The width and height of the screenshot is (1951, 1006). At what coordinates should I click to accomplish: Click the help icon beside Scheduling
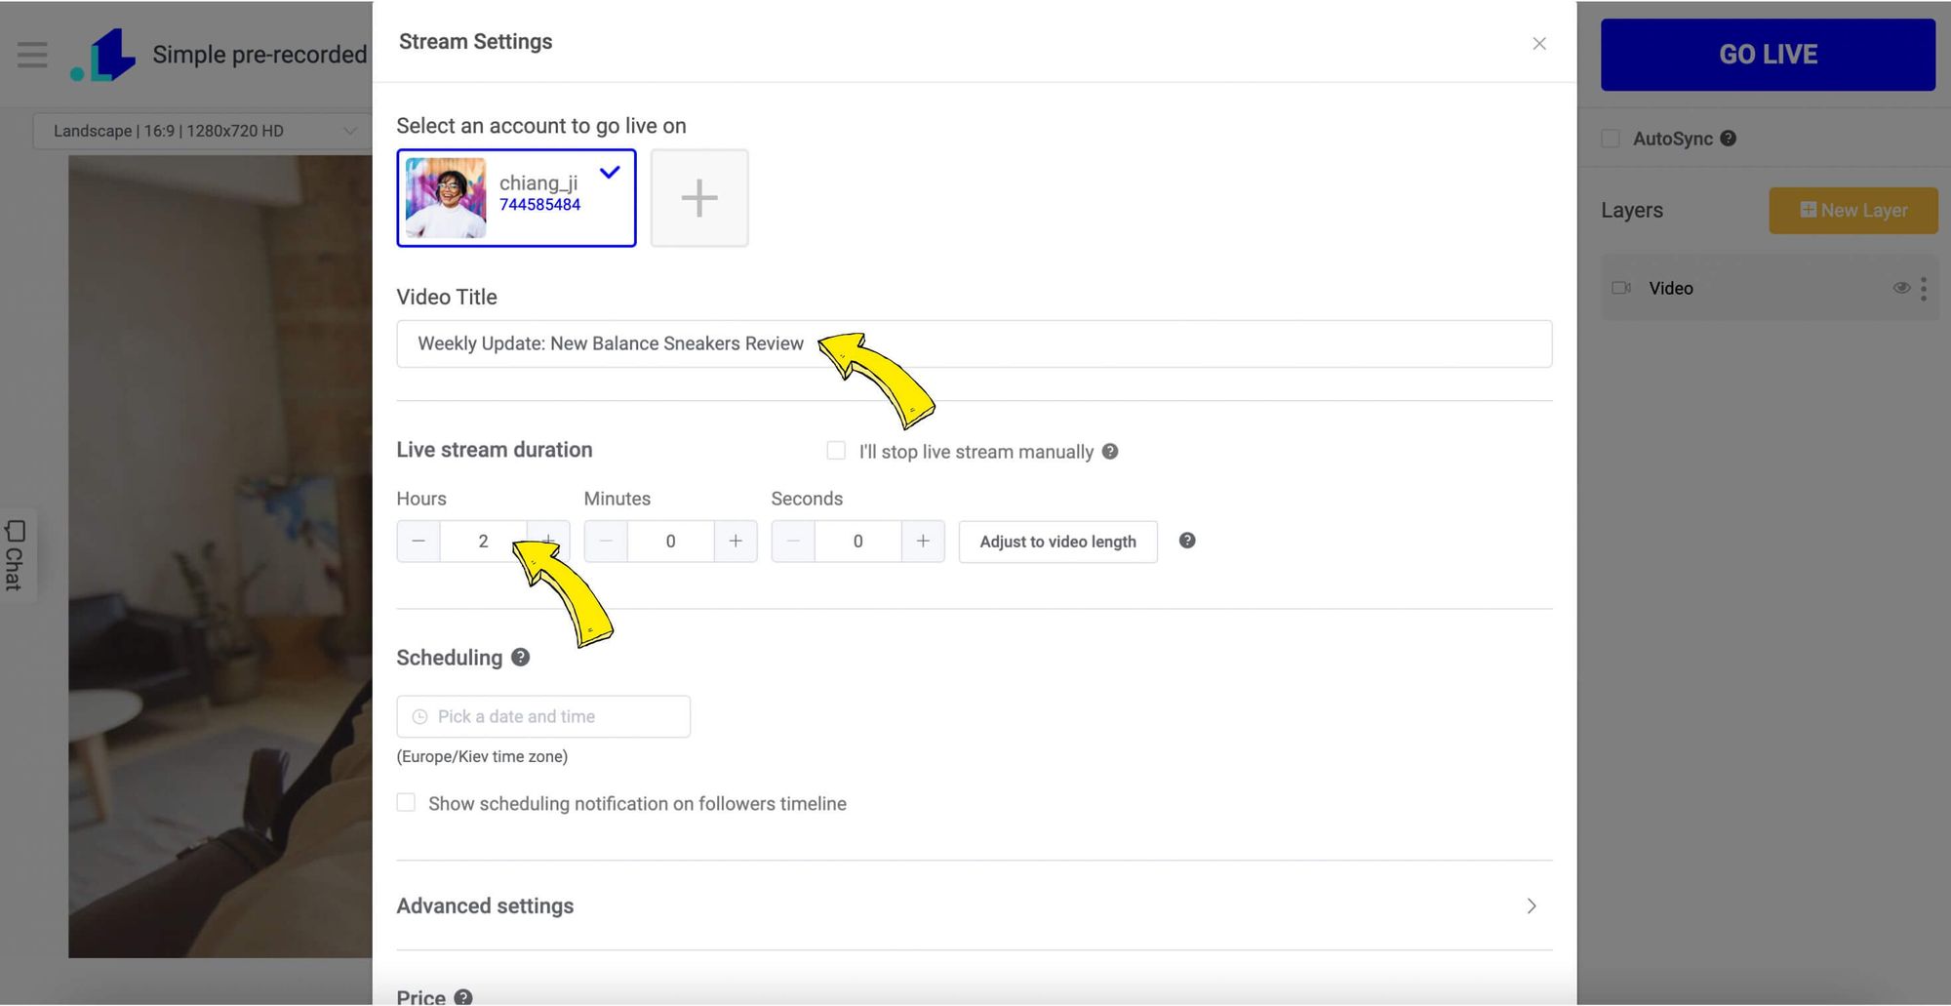pos(520,657)
